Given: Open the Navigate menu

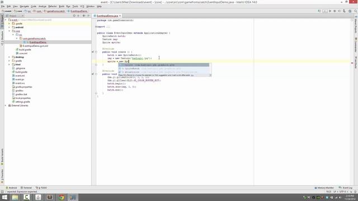Looking at the screenshot, I should point(24,6).
